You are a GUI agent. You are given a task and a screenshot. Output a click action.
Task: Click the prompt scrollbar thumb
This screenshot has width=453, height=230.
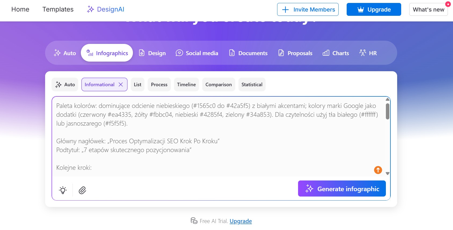(387, 111)
